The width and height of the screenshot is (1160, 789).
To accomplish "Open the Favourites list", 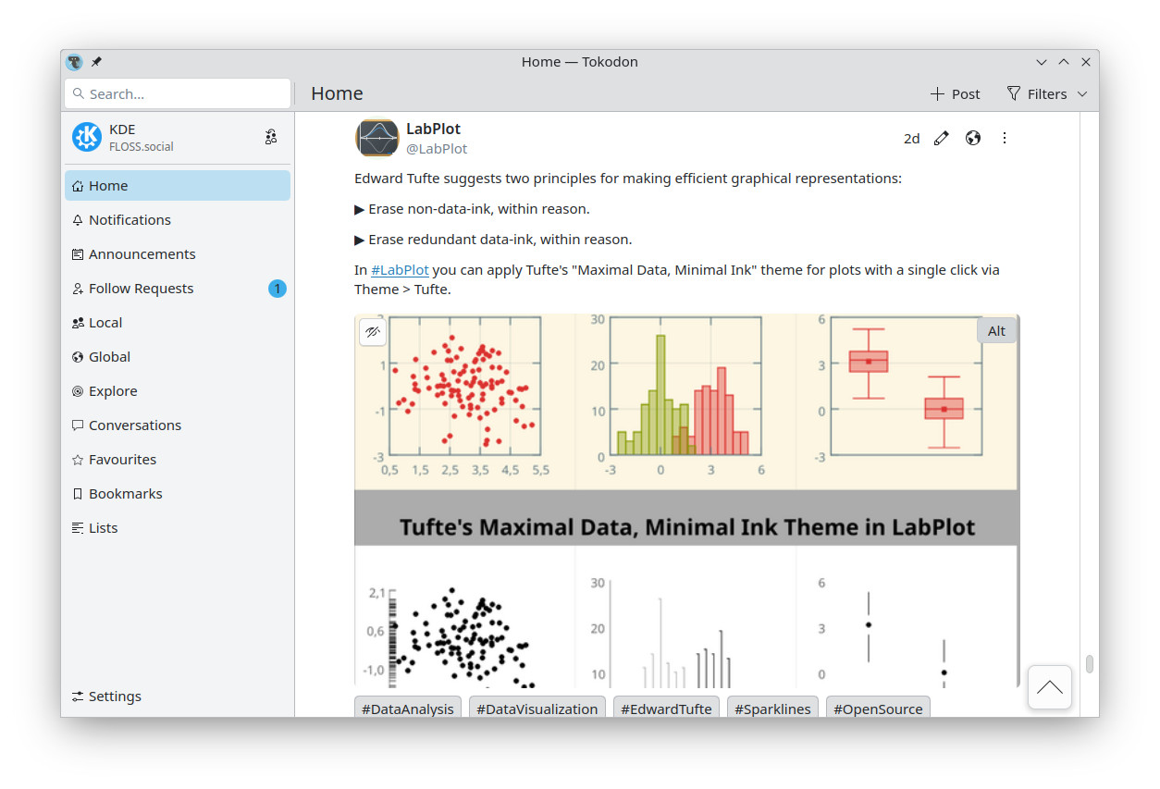I will point(178,460).
